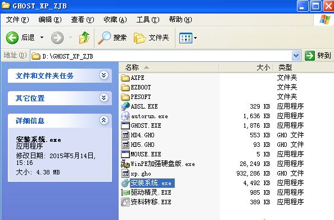Select the WinPE加强硬盘版.exe icon
The image size is (334, 220).
[x=125, y=164]
